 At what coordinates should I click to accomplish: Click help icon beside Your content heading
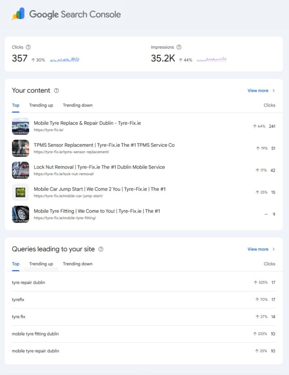click(57, 90)
